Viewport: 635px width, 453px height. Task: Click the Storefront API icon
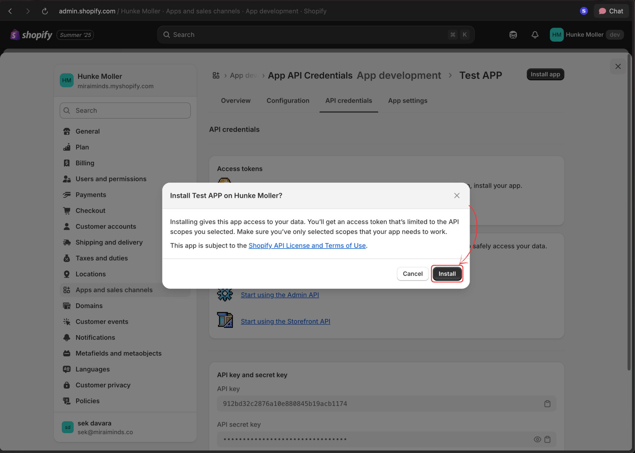pyautogui.click(x=225, y=320)
